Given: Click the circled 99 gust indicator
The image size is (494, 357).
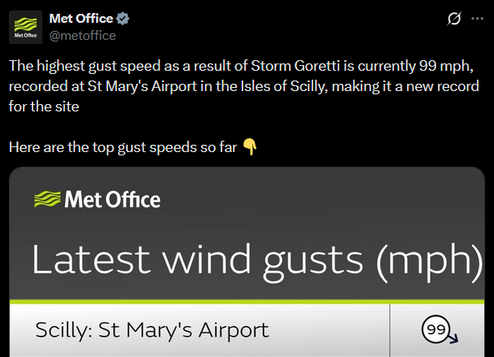Looking at the screenshot, I should pos(434,329).
